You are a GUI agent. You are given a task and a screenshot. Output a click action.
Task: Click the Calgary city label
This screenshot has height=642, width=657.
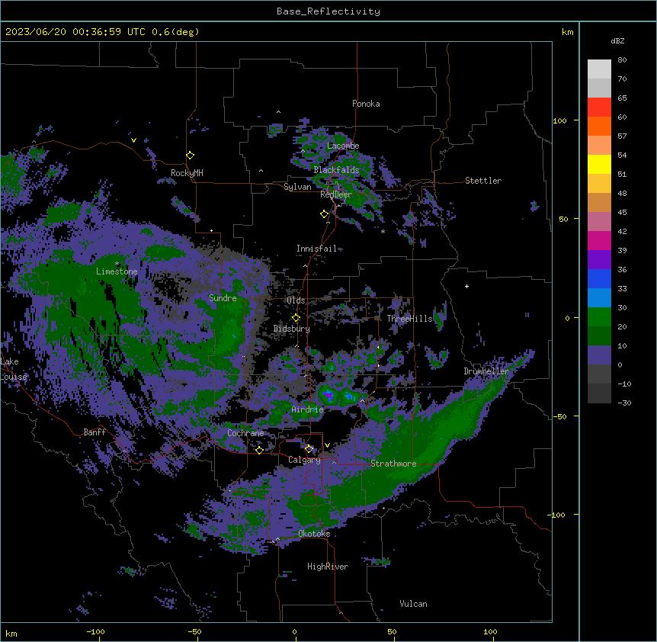pyautogui.click(x=304, y=460)
